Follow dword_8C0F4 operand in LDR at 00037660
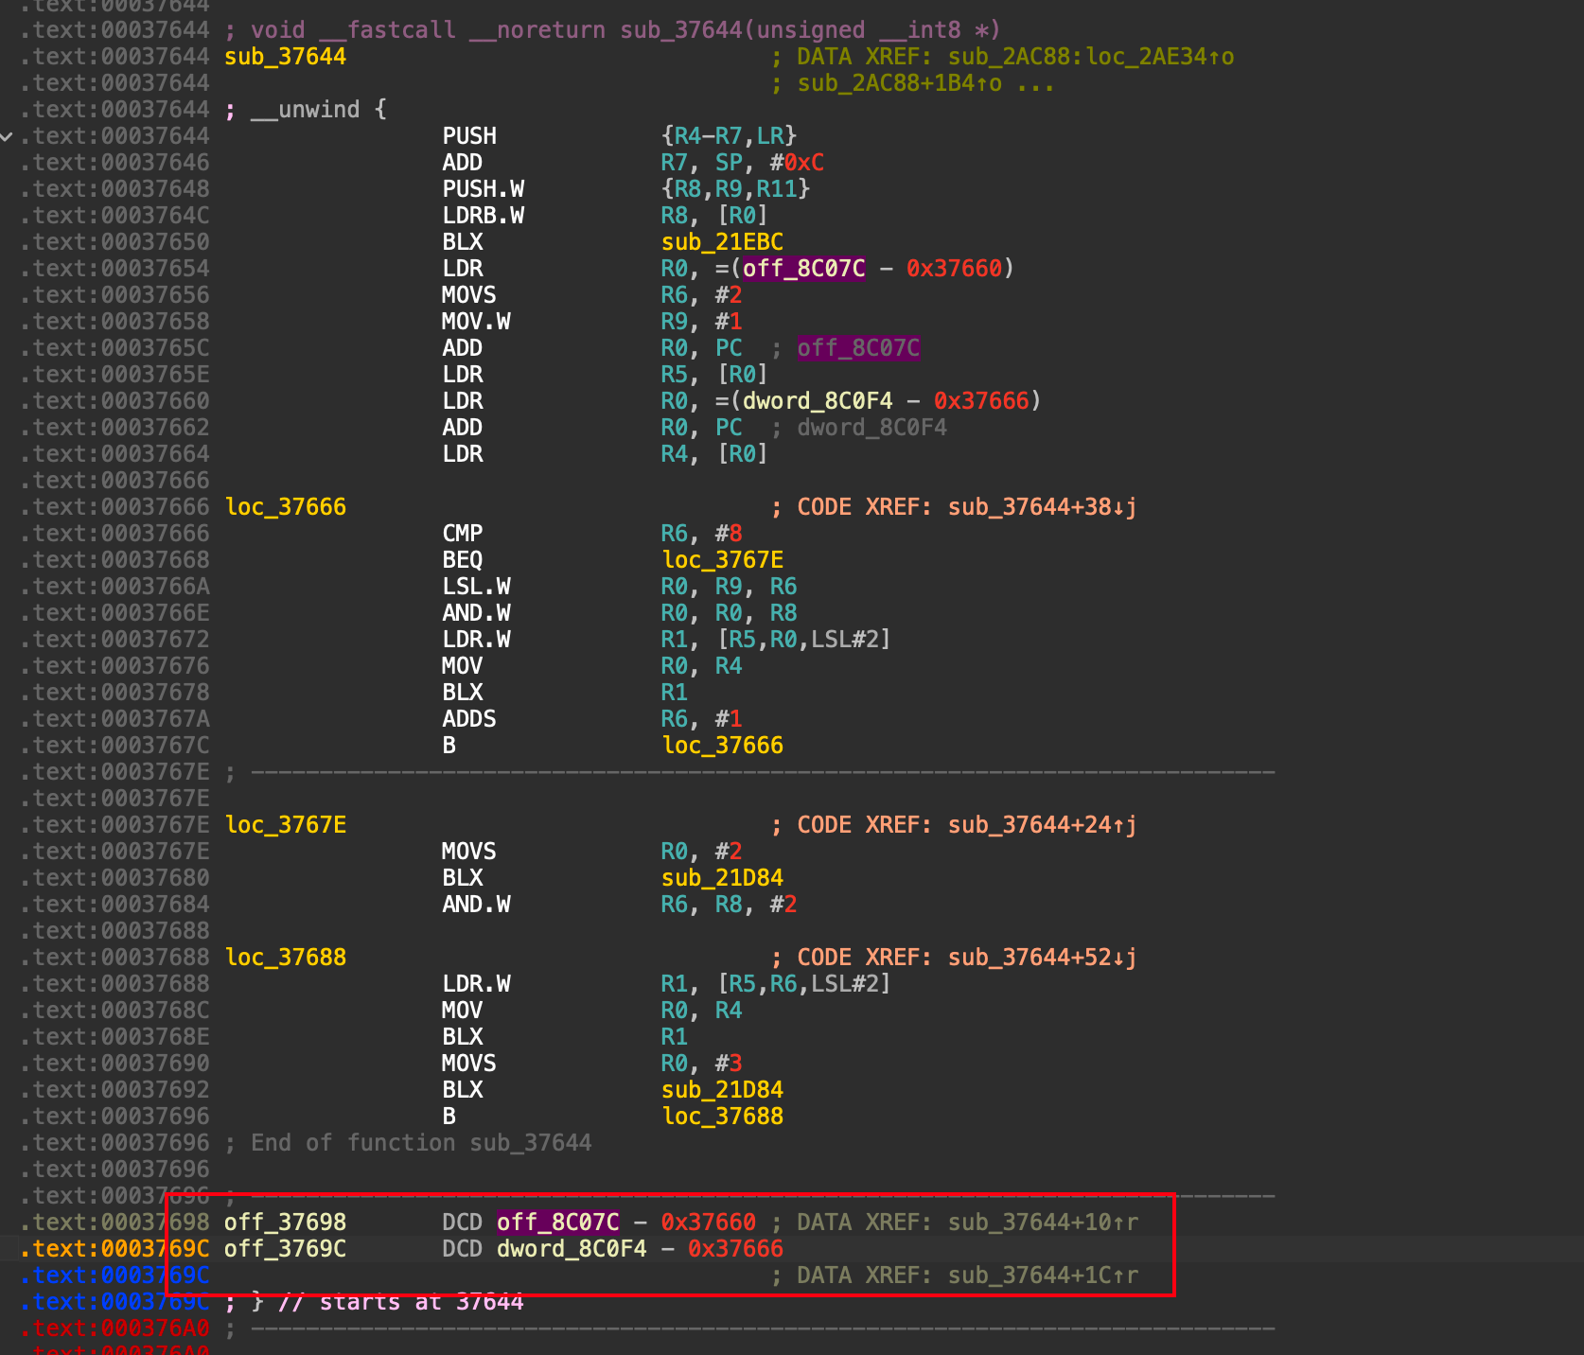 (x=817, y=401)
